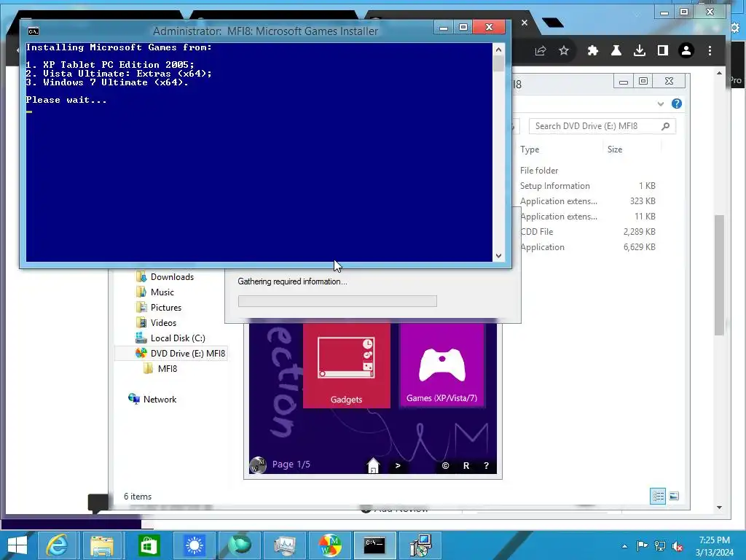Select Music in navigation pane
Image resolution: width=746 pixels, height=560 pixels.
click(x=162, y=292)
